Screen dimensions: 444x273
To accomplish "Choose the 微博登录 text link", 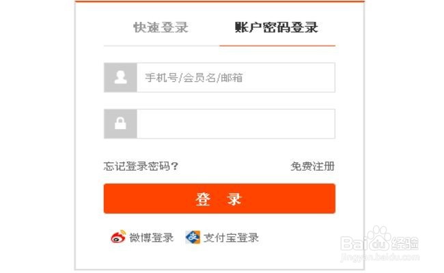I will (x=152, y=238).
